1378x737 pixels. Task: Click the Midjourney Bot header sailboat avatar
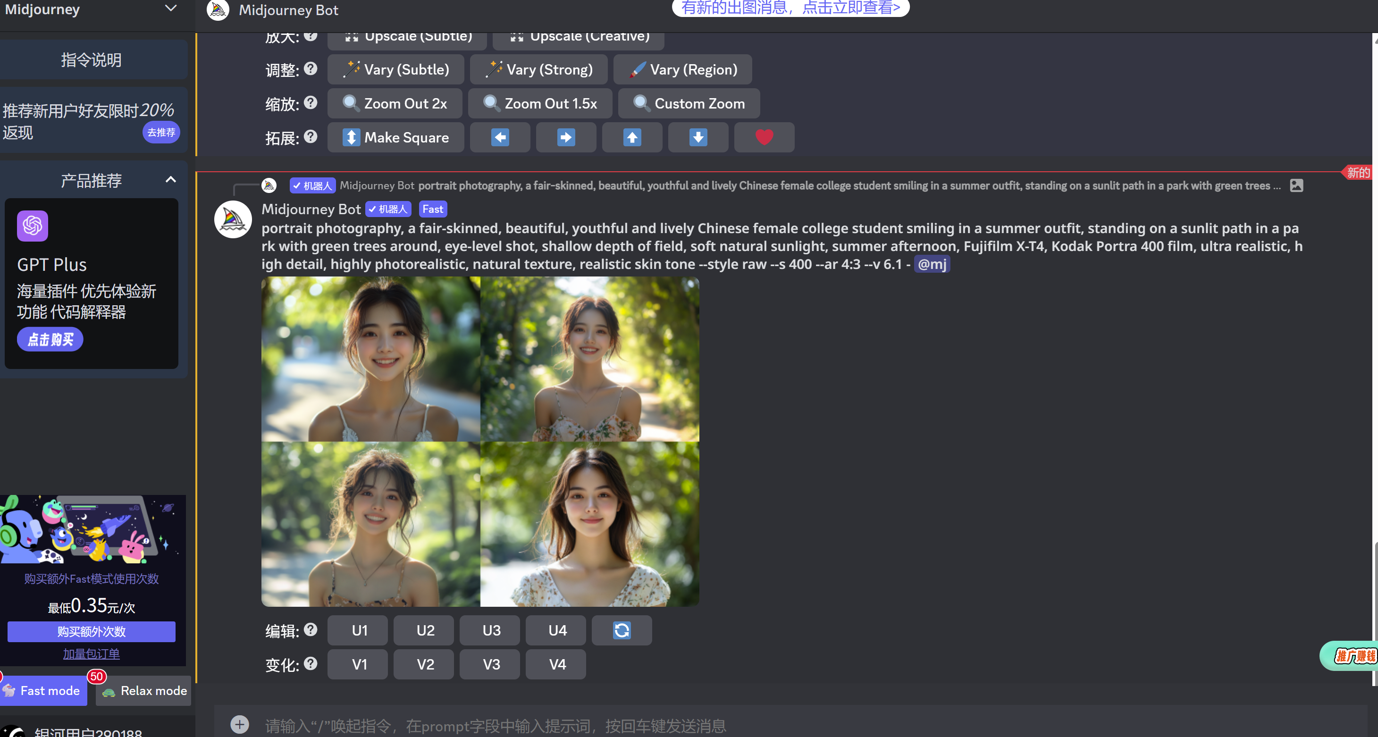point(218,9)
